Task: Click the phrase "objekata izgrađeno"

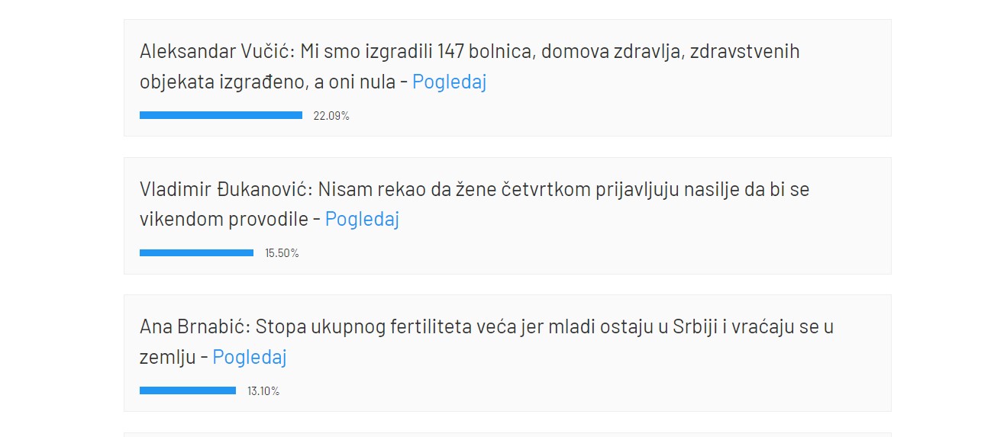Action: 223,82
